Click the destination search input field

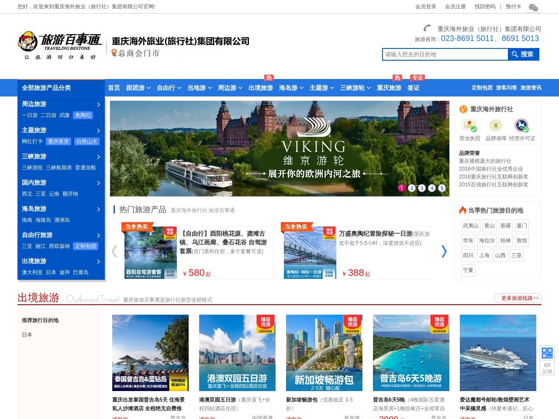(x=445, y=54)
